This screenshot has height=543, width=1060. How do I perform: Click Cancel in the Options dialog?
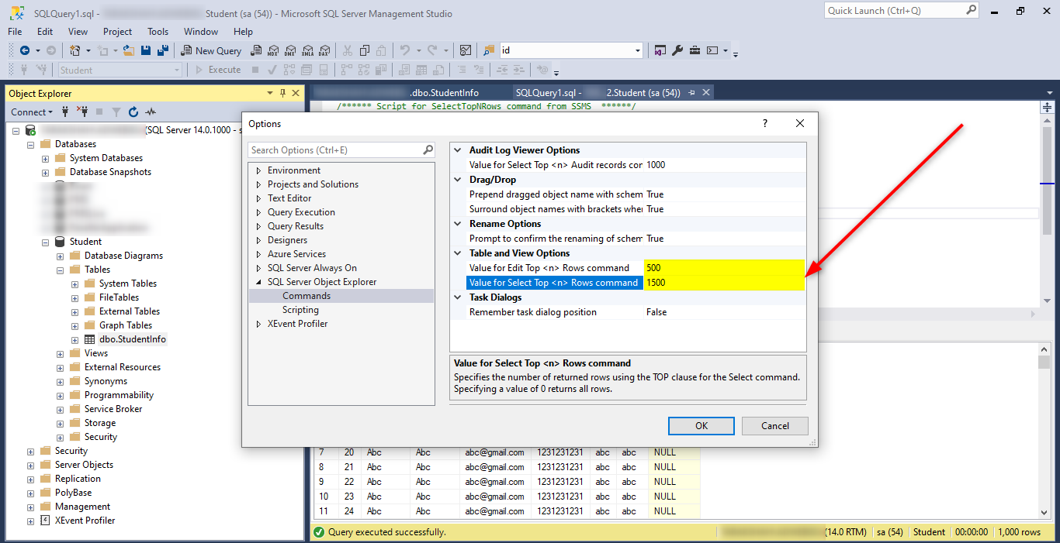[774, 425]
